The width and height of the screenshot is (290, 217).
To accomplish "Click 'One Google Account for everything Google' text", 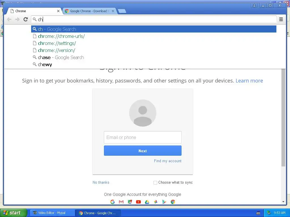I will click(x=143, y=194).
